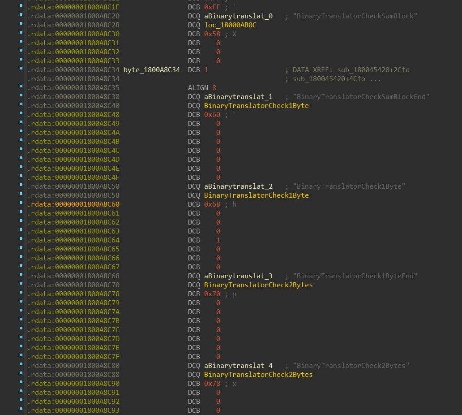The image size is (462, 415).
Task: Select the ALIGN 8 directive
Action: (202, 87)
